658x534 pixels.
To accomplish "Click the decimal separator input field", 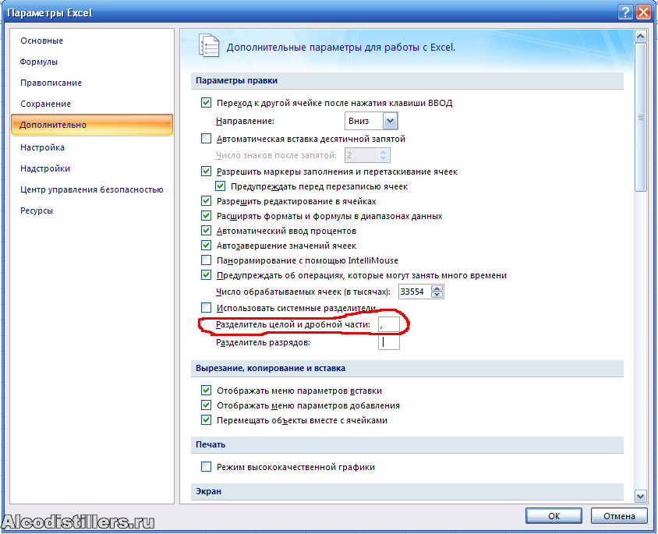I will coord(389,324).
